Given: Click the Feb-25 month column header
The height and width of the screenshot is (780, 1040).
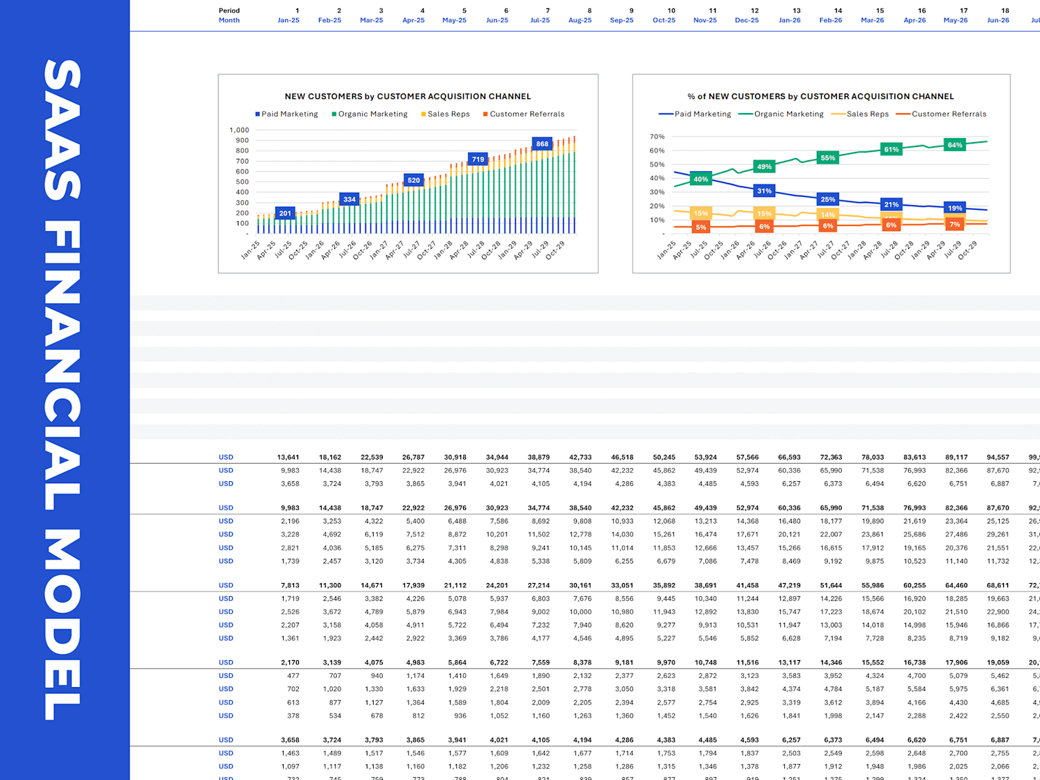Looking at the screenshot, I should (x=329, y=21).
